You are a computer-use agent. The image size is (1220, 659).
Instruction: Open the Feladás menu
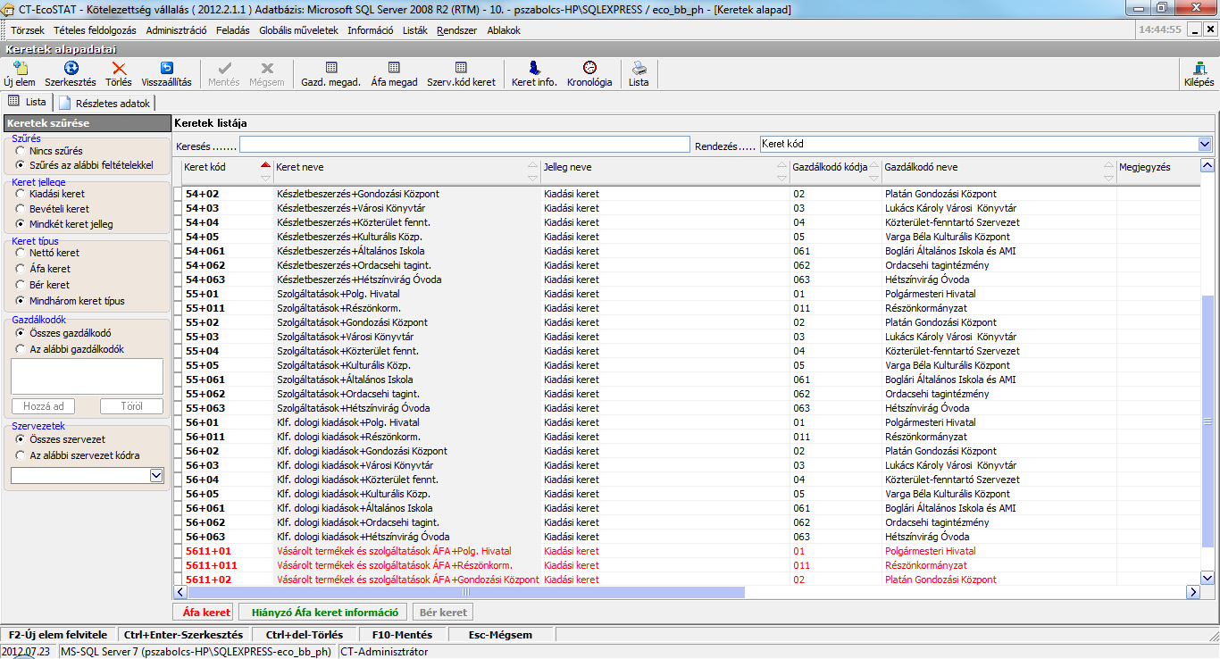[x=233, y=30]
